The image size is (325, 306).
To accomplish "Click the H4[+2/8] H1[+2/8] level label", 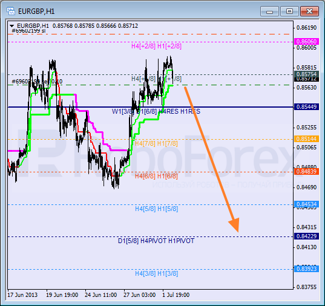I will pyautogui.click(x=156, y=46).
